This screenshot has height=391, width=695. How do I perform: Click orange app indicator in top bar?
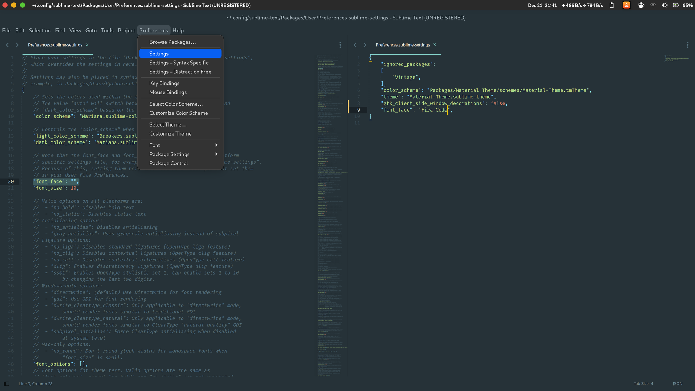[627, 5]
